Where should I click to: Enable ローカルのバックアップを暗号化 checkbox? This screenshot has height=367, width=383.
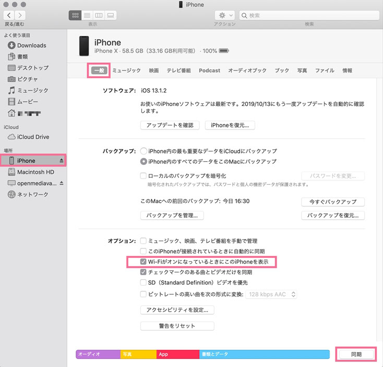point(143,176)
